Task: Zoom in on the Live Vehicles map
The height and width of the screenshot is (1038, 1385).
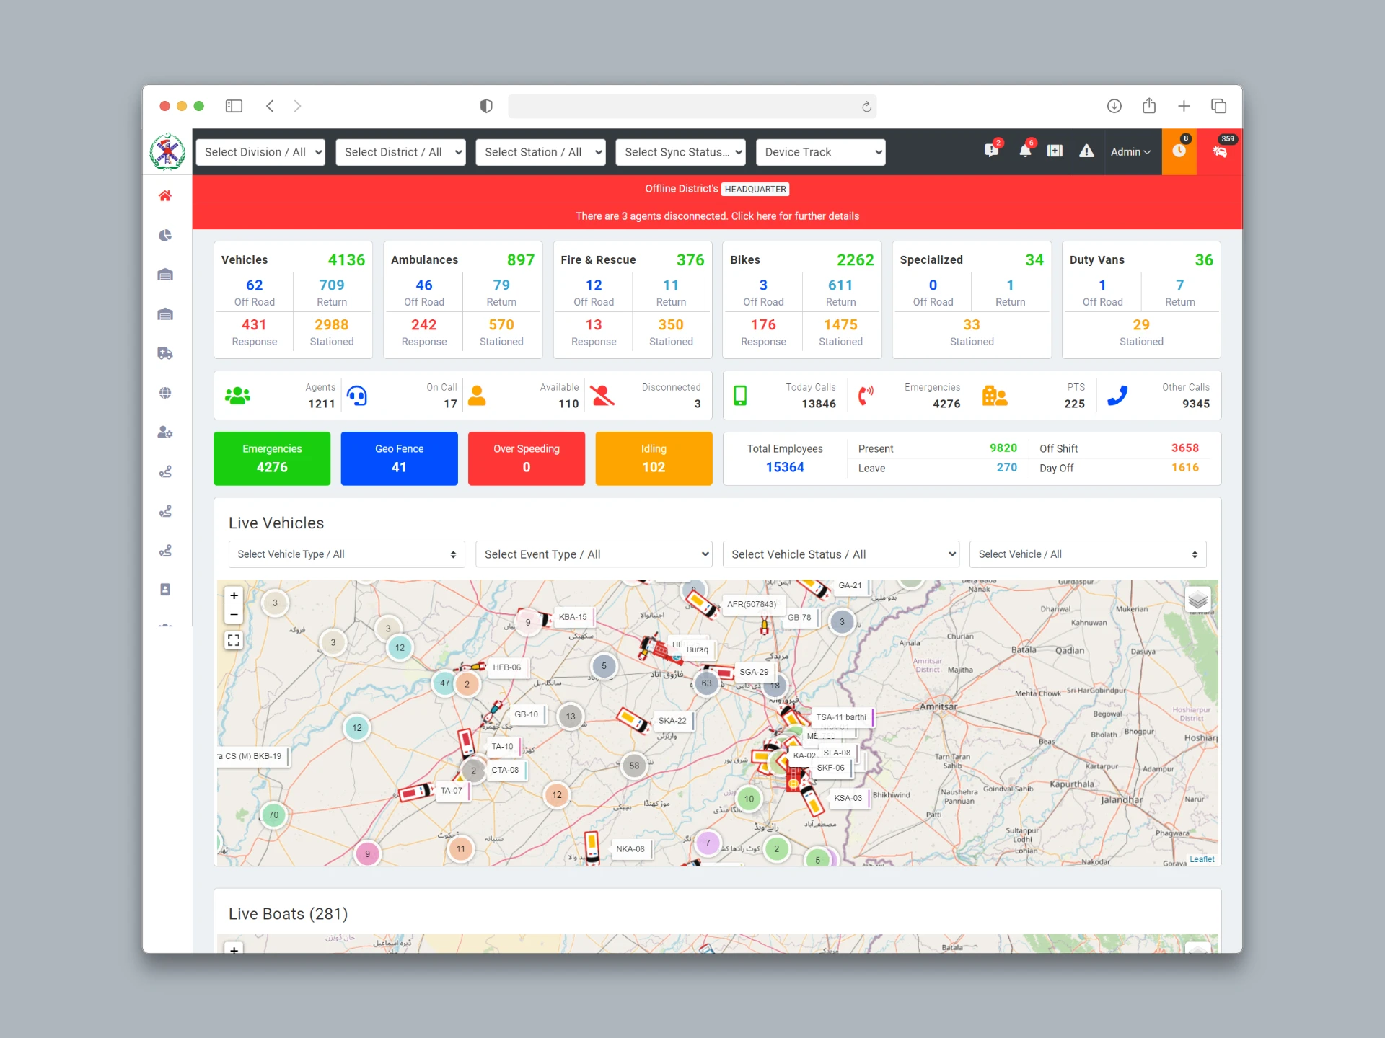Action: 234,595
